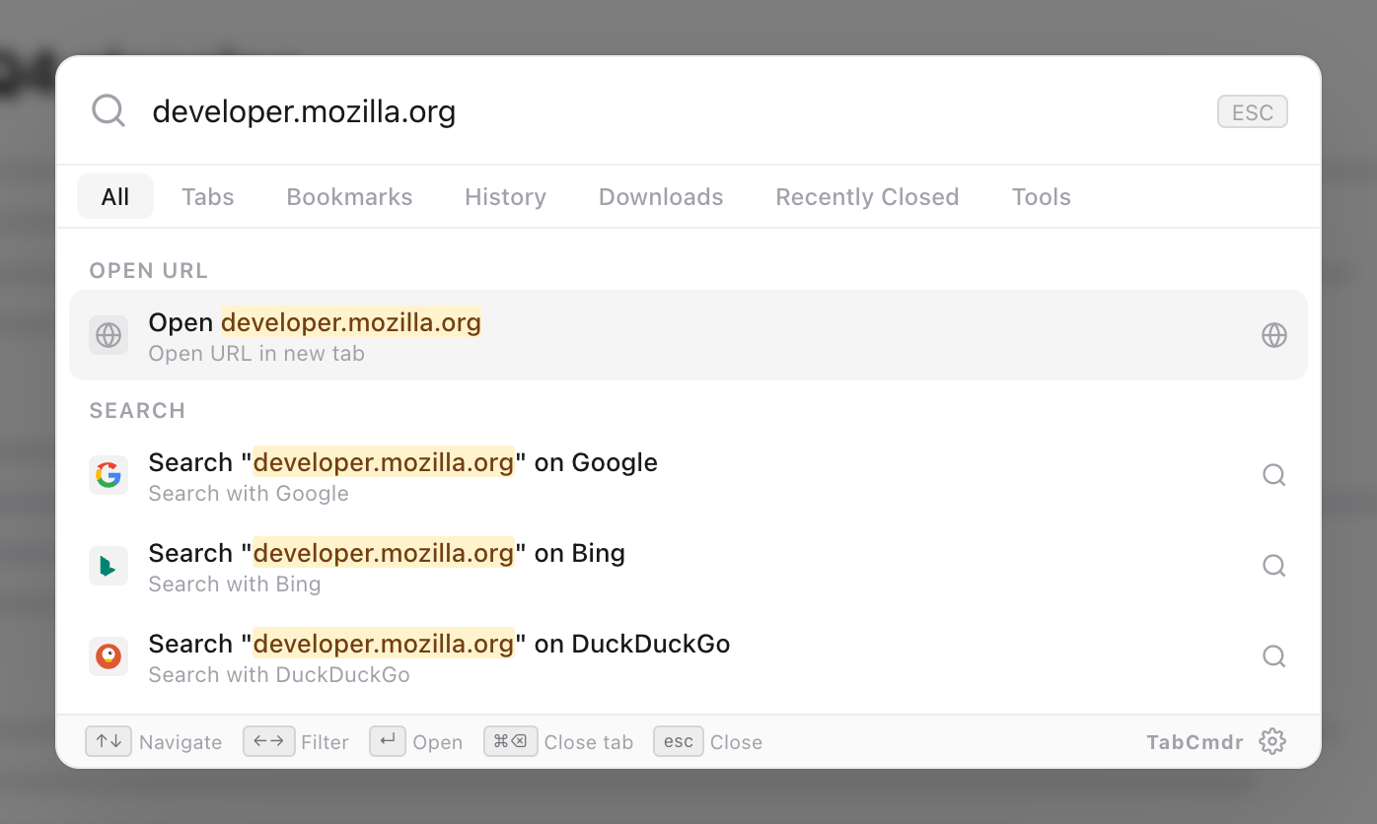The image size is (1377, 824).
Task: Search developer.mozilla.org on Google
Action: click(x=688, y=475)
